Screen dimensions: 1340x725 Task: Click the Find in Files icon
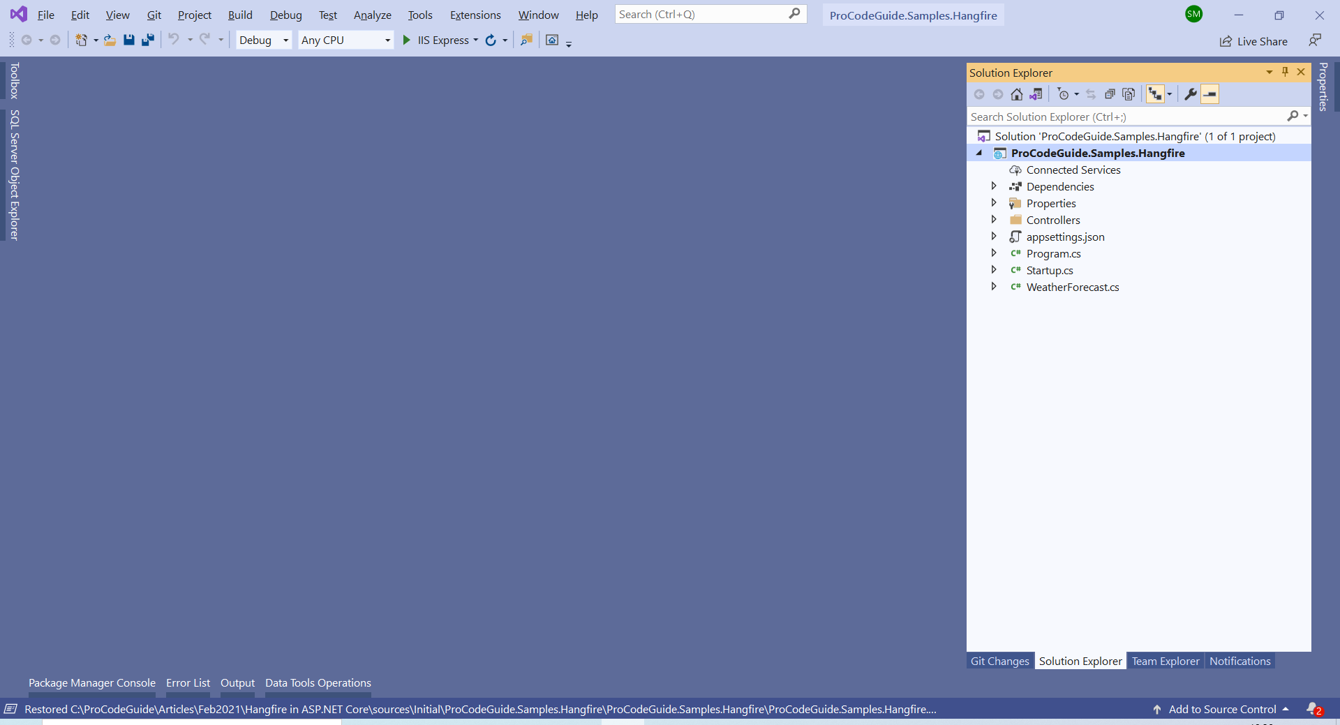(526, 40)
